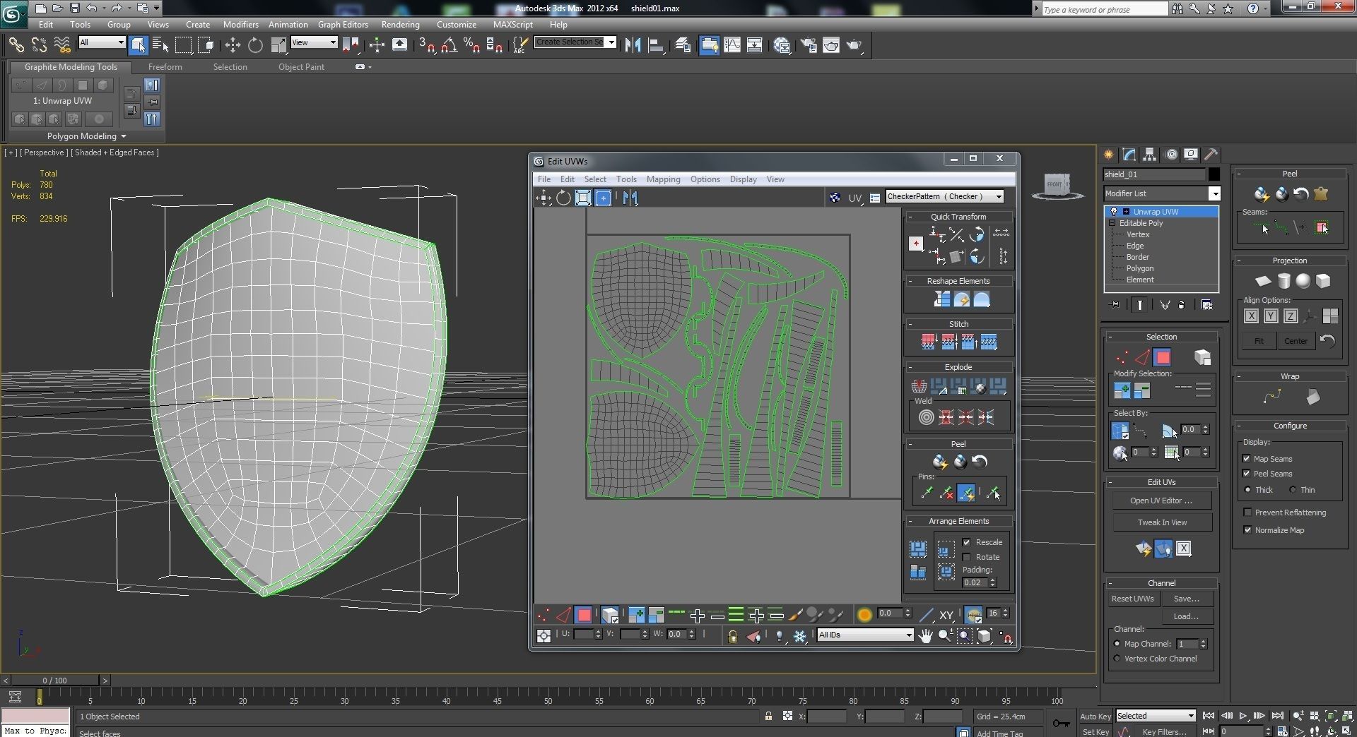The height and width of the screenshot is (737, 1357).
Task: Click Reset UVWs in the Channel rollout
Action: click(1132, 598)
